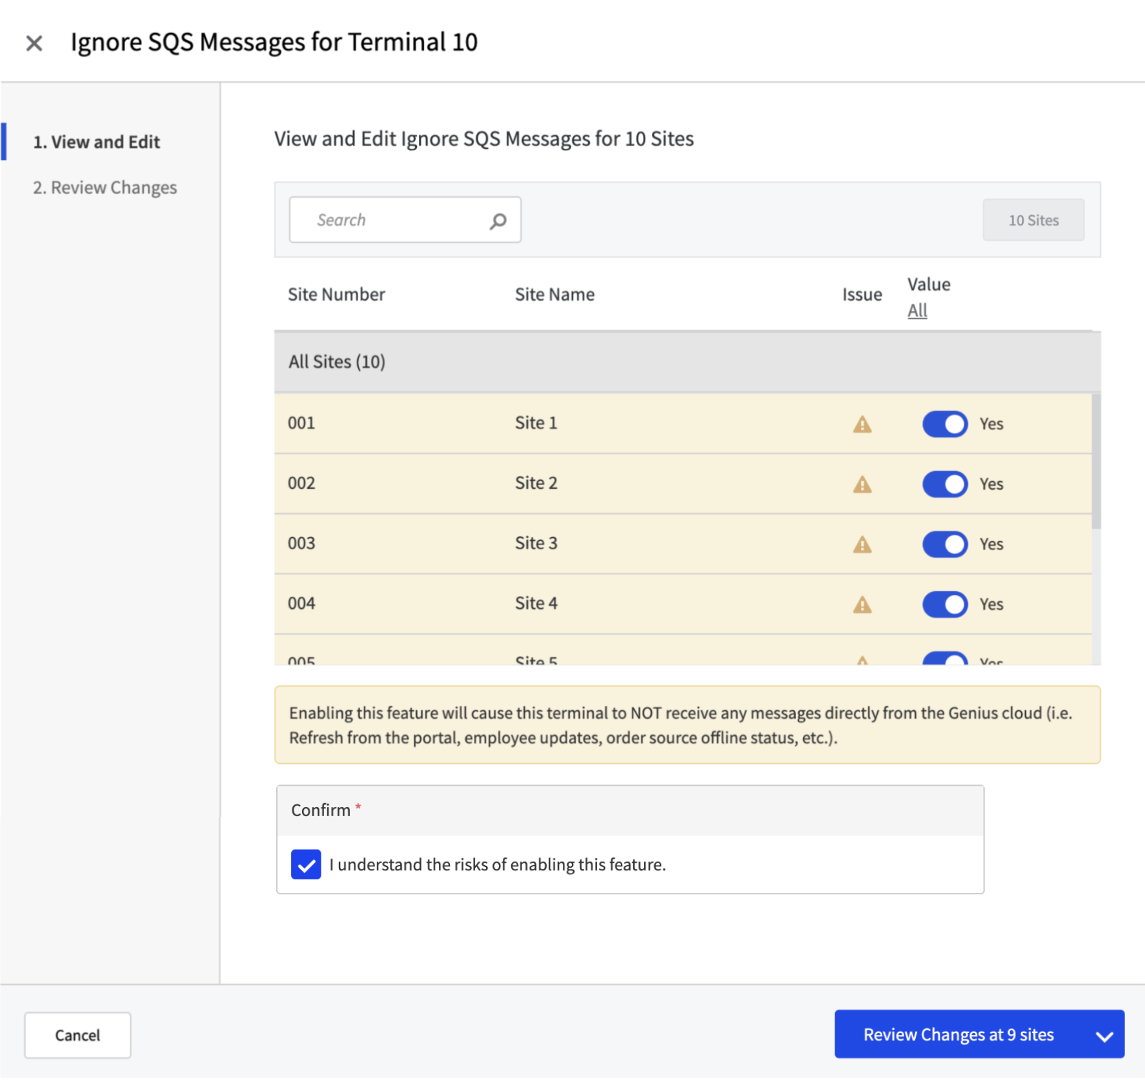Click the Site Number column header
The height and width of the screenshot is (1080, 1145).
point(336,295)
